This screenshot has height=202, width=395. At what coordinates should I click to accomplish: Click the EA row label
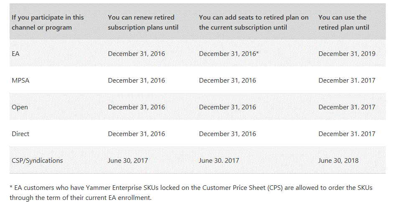coord(15,53)
